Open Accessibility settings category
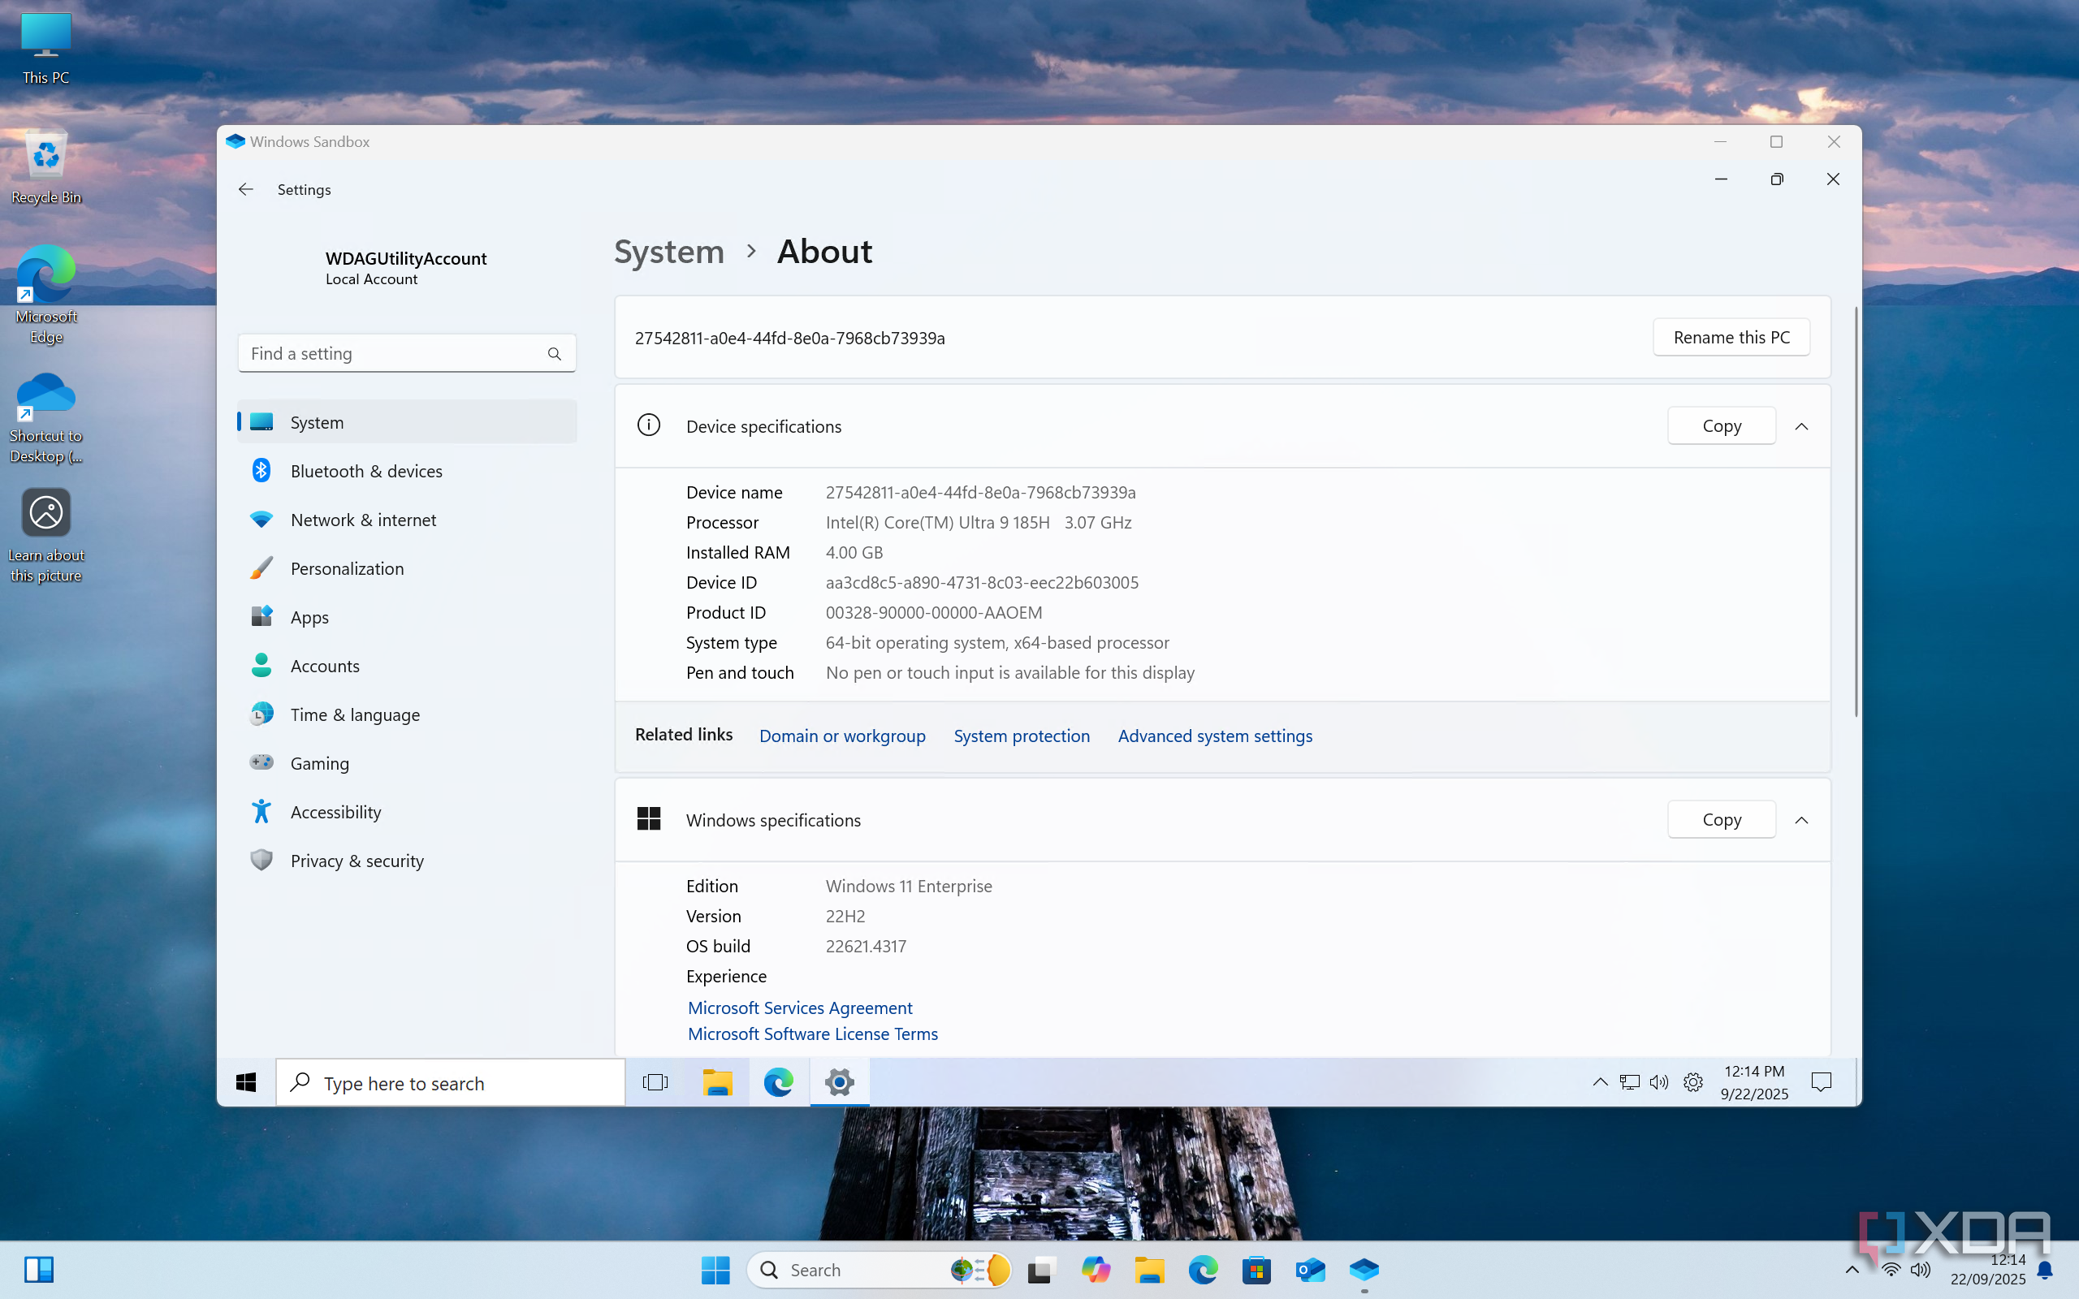Screen dimensions: 2079x1299 pyautogui.click(x=407, y=812)
